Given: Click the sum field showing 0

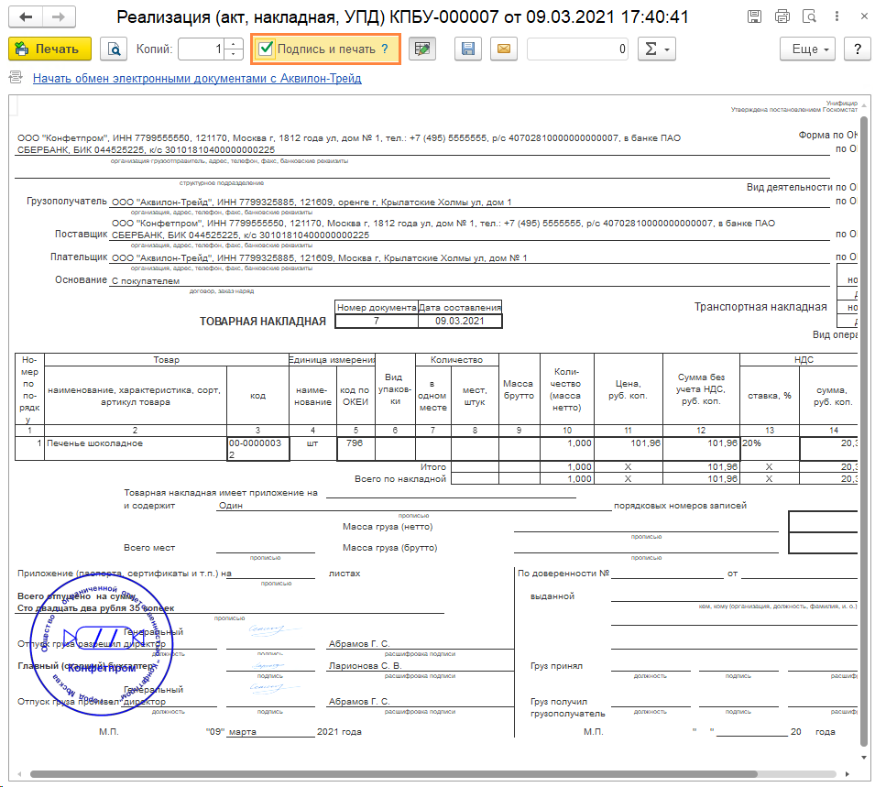Looking at the screenshot, I should (577, 49).
